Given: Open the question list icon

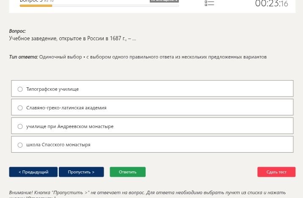Looking at the screenshot, I should coord(209,3).
